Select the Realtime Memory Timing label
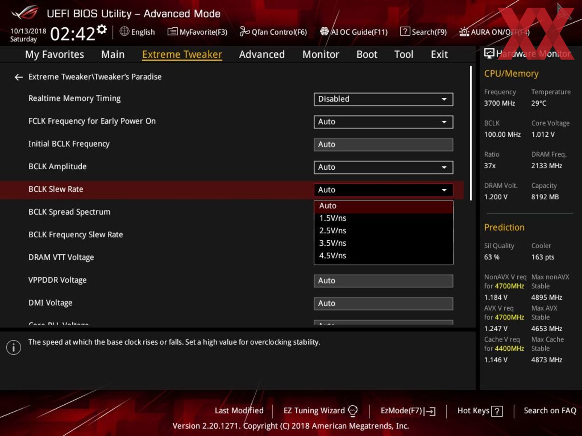Image resolution: width=582 pixels, height=436 pixels. pyautogui.click(x=74, y=98)
